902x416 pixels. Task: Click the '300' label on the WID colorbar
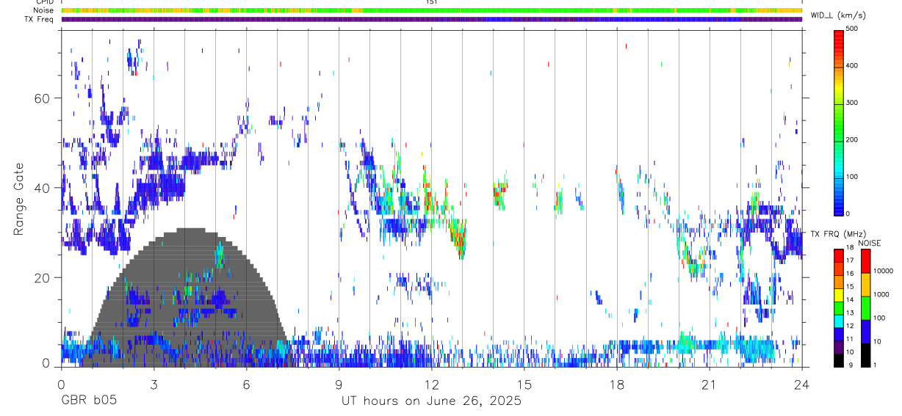pyautogui.click(x=851, y=103)
